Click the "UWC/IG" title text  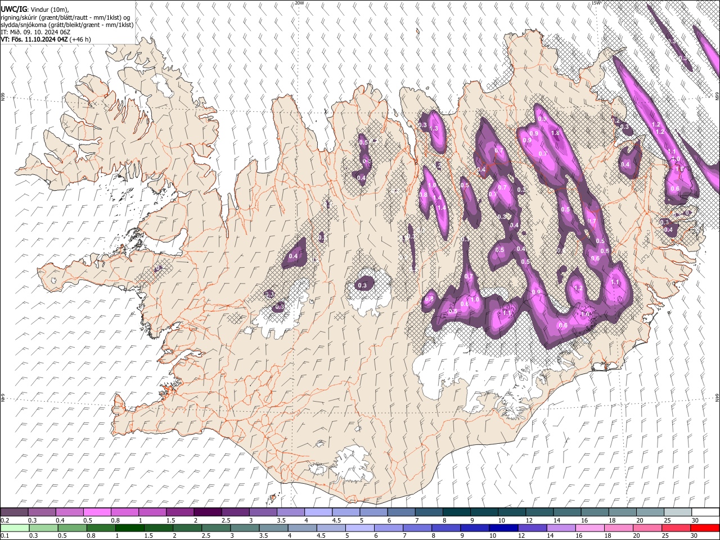click(x=13, y=10)
